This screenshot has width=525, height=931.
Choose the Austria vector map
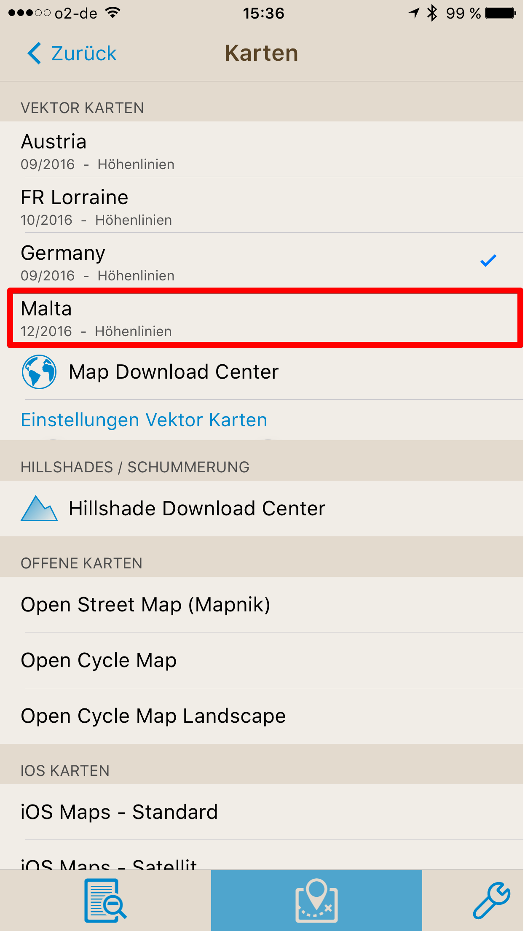262,150
